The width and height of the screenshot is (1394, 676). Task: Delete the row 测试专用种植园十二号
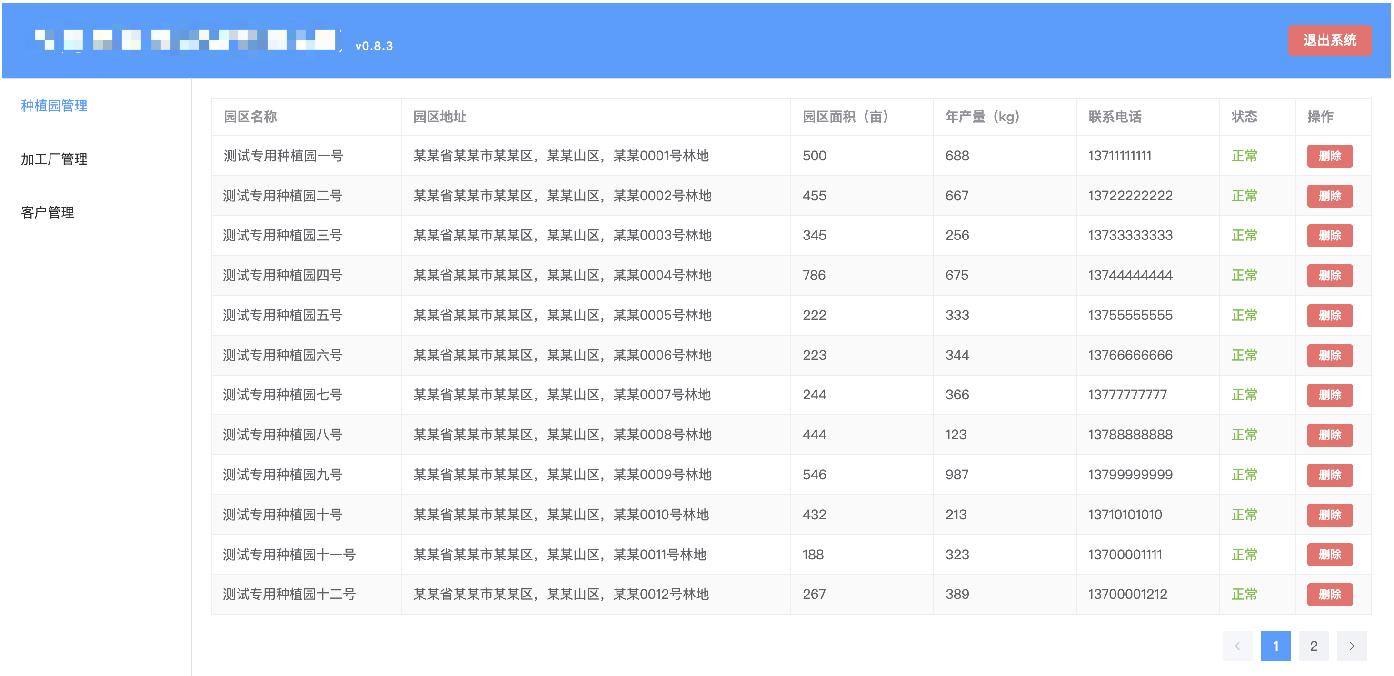click(x=1330, y=594)
